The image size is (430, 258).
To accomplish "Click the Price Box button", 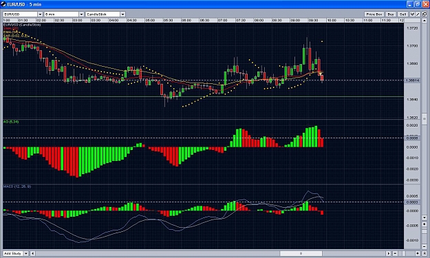I will (x=374, y=14).
